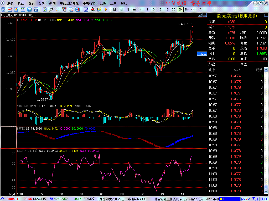This screenshot has height=201, width=269.
Task: Click the two users icon
Action: tap(99, 9)
